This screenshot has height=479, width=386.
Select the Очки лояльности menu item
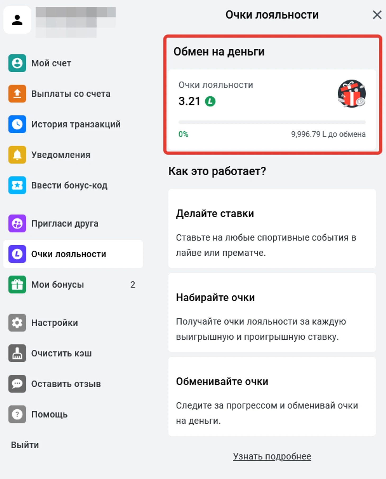coord(73,254)
